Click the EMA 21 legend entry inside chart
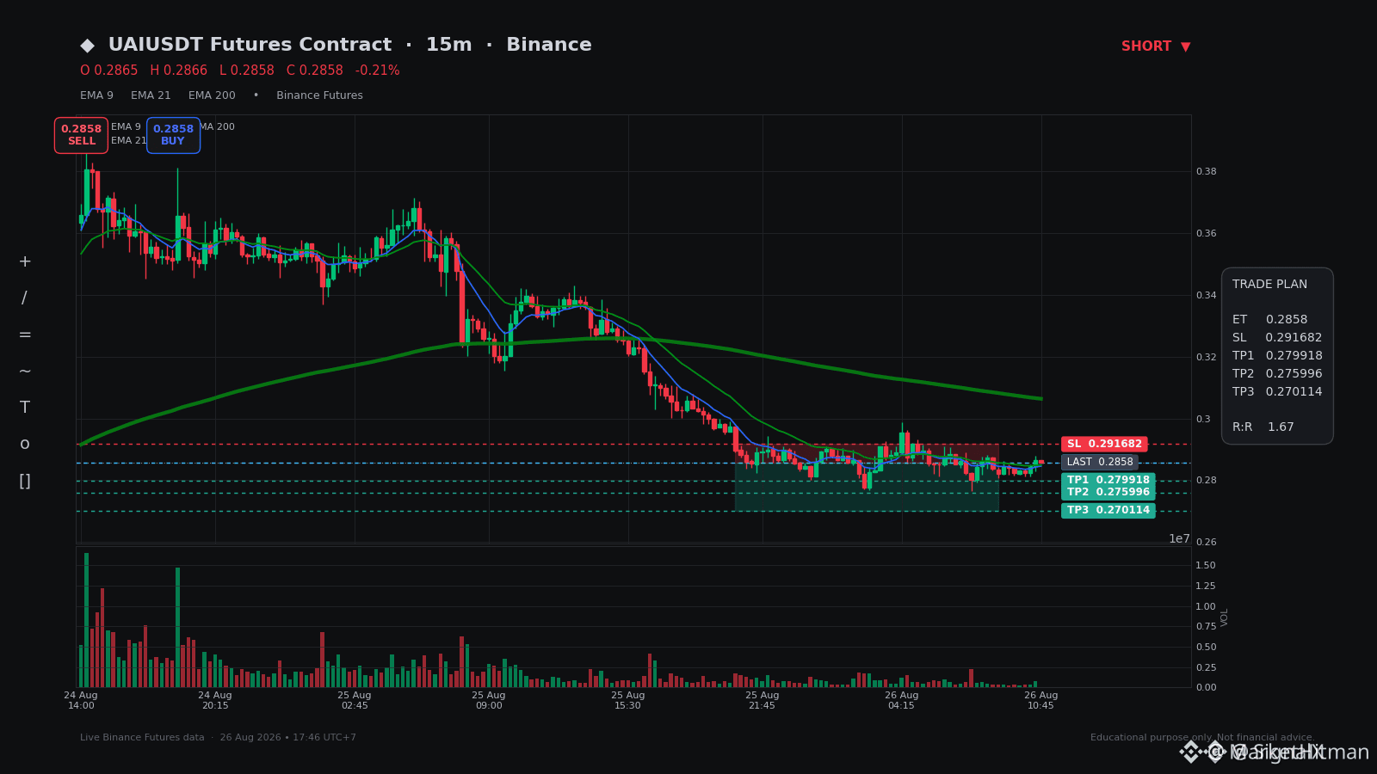1377x774 pixels. [128, 140]
